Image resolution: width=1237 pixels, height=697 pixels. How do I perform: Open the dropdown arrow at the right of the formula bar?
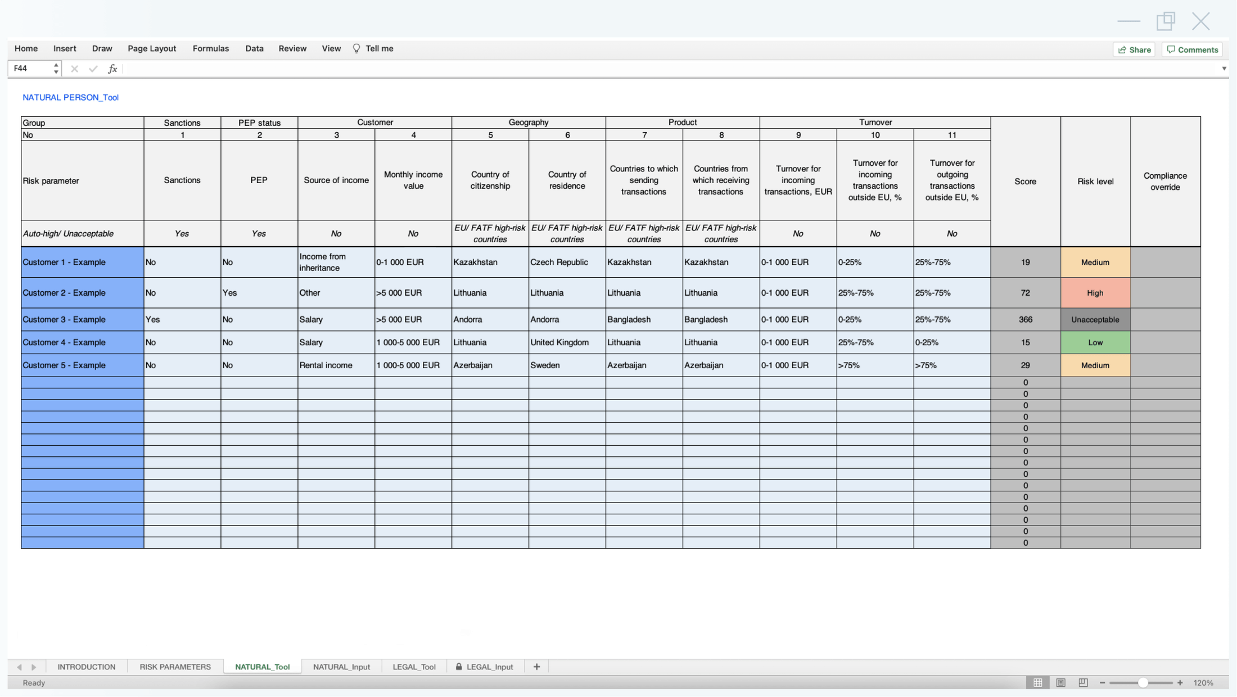[1224, 68]
